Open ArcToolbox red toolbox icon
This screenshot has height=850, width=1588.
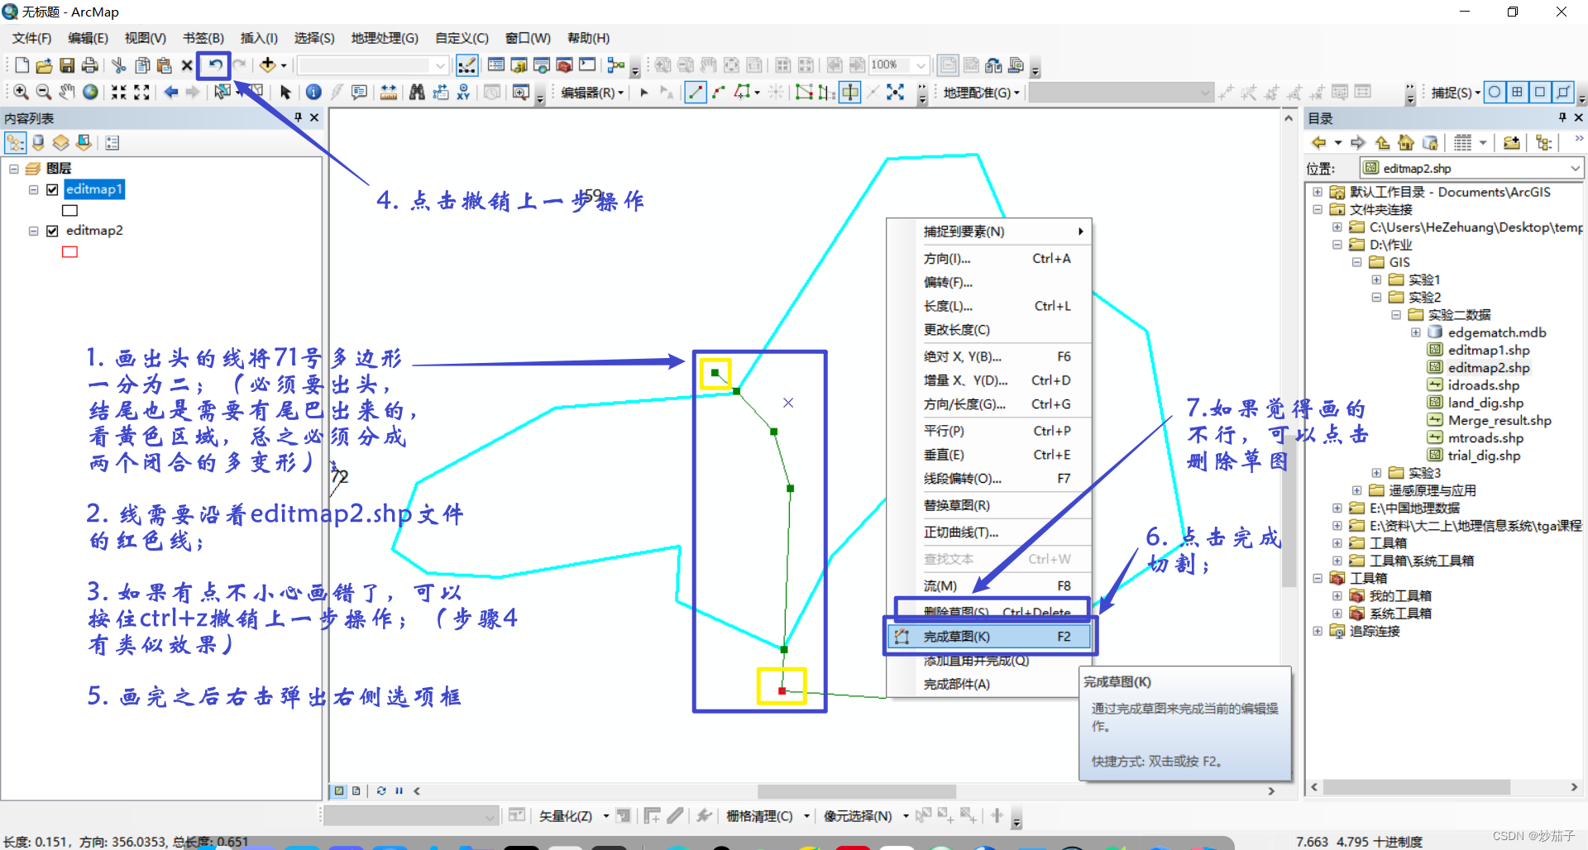[x=565, y=65]
